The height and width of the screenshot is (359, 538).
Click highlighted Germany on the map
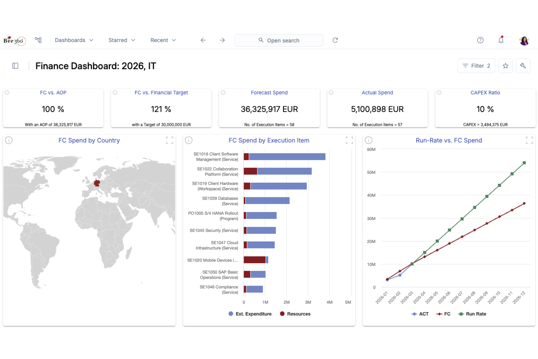(x=97, y=183)
